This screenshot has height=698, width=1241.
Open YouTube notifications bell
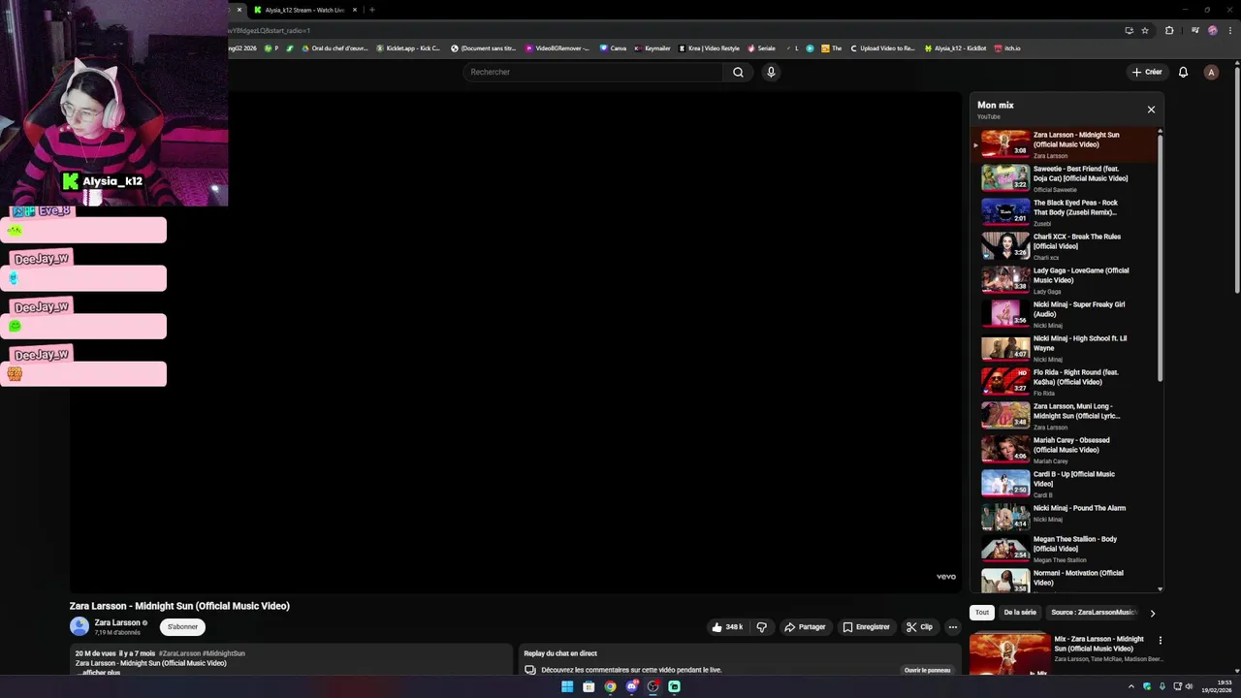(x=1183, y=72)
